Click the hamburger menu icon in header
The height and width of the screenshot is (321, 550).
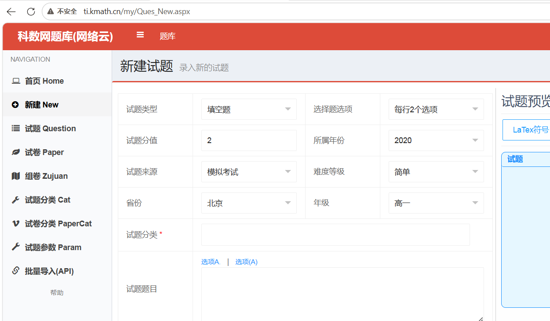[140, 35]
